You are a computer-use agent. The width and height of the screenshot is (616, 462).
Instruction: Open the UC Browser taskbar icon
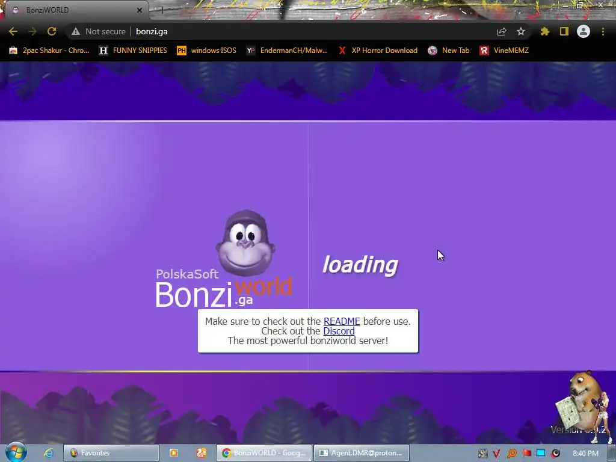click(202, 453)
